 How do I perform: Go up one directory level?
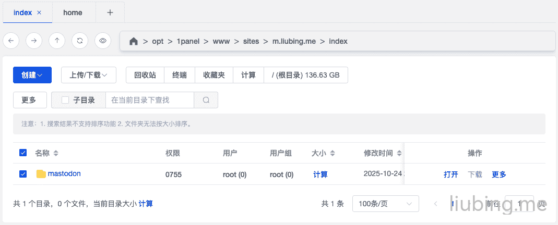click(57, 41)
